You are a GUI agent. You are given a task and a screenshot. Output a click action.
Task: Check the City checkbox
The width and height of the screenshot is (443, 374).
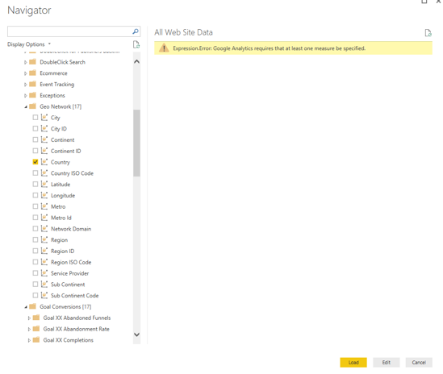[36, 117]
